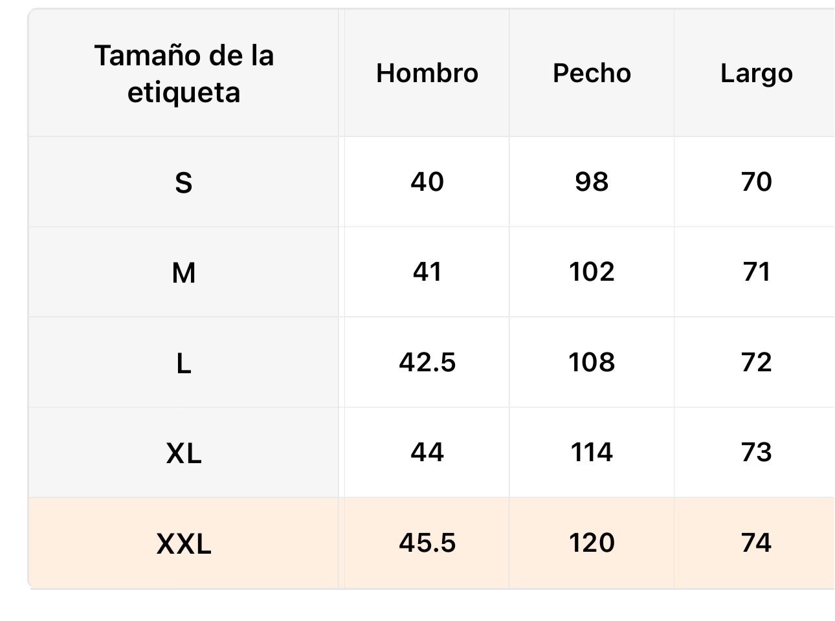The height and width of the screenshot is (621, 835).
Task: Click the 'Tamaño de la etiqueta' header
Action: click(184, 74)
